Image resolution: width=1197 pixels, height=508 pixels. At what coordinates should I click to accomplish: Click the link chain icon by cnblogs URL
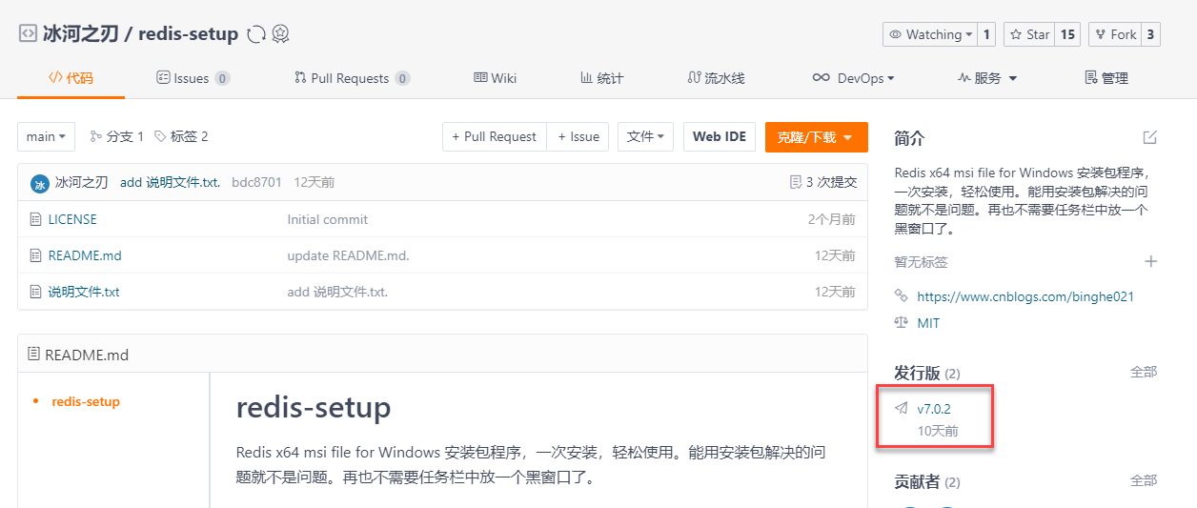click(902, 296)
